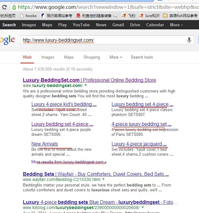This screenshot has width=199, height=213.
Task: Expand the arrow next to the fotolog.com URL
Action: [143, 208]
